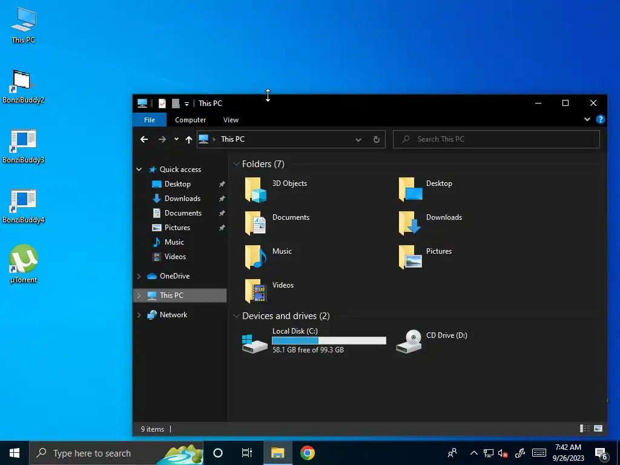Click This PC address bar breadcrumb
The height and width of the screenshot is (465, 620).
(232, 139)
